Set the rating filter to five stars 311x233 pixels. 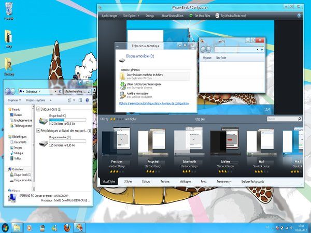(x=123, y=119)
